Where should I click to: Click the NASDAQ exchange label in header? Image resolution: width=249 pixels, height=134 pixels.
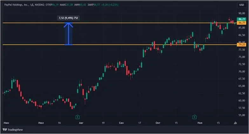pyautogui.click(x=39, y=5)
